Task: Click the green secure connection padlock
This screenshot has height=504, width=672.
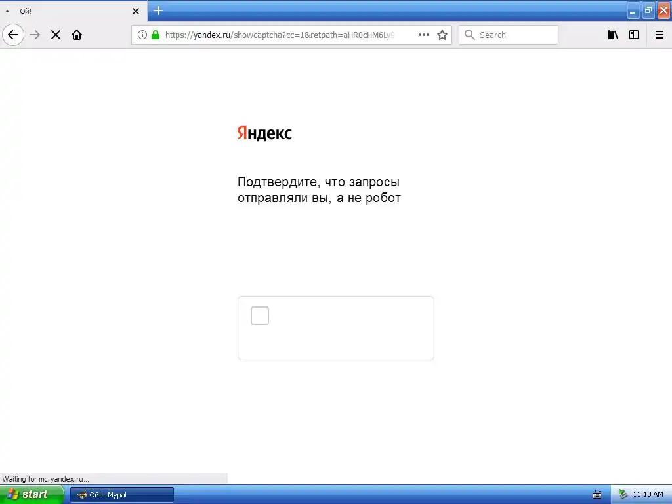Action: (x=156, y=35)
